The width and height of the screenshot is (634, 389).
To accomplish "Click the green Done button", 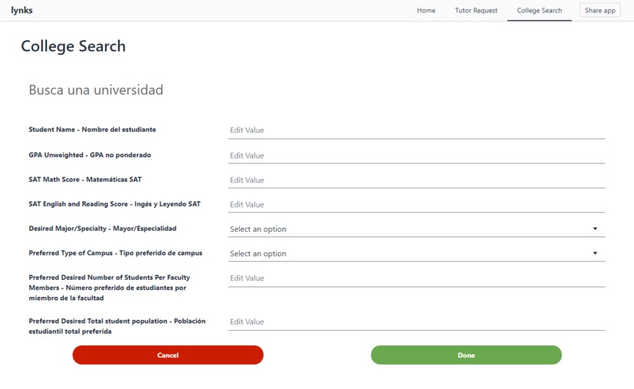I will pos(466,355).
